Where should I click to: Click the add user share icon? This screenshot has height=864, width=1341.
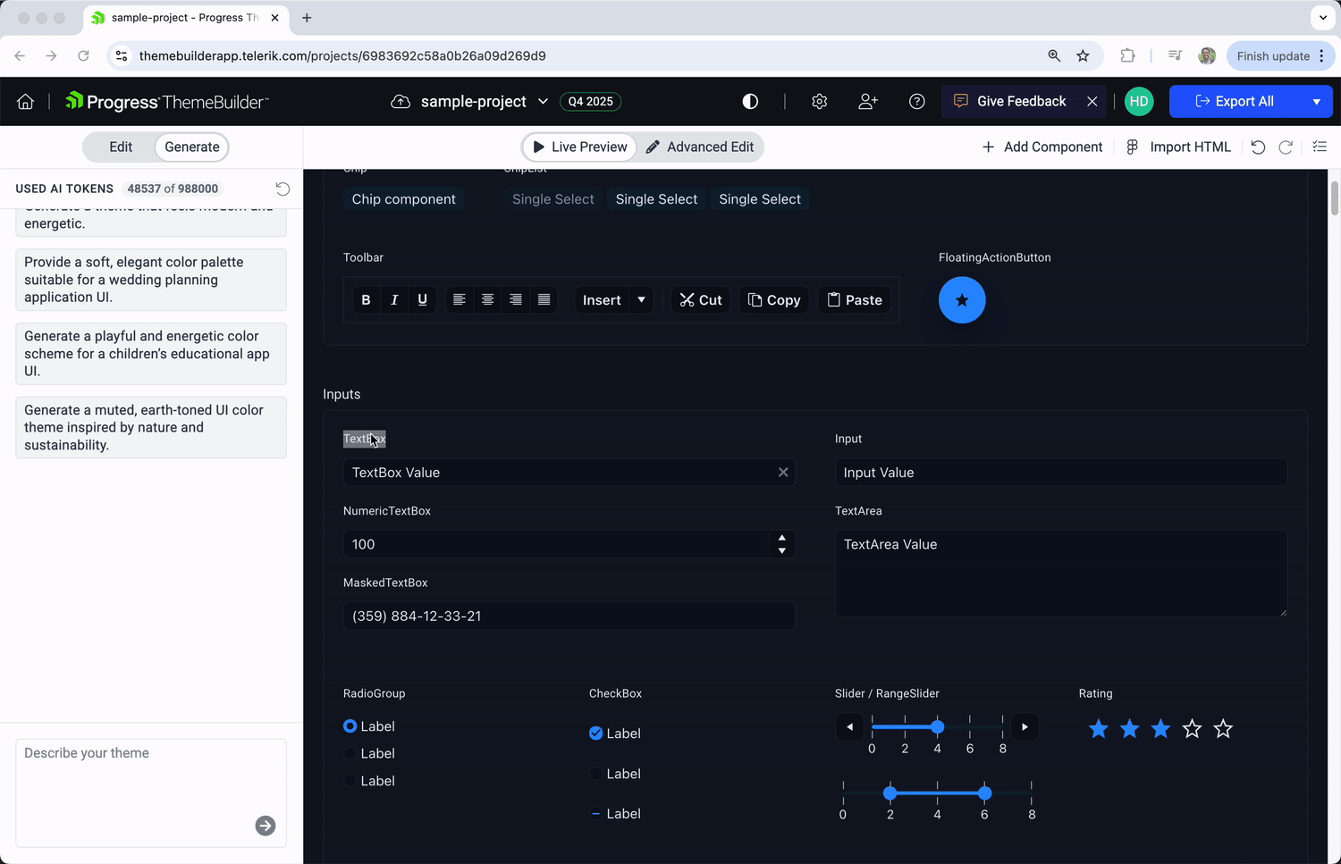pos(867,102)
